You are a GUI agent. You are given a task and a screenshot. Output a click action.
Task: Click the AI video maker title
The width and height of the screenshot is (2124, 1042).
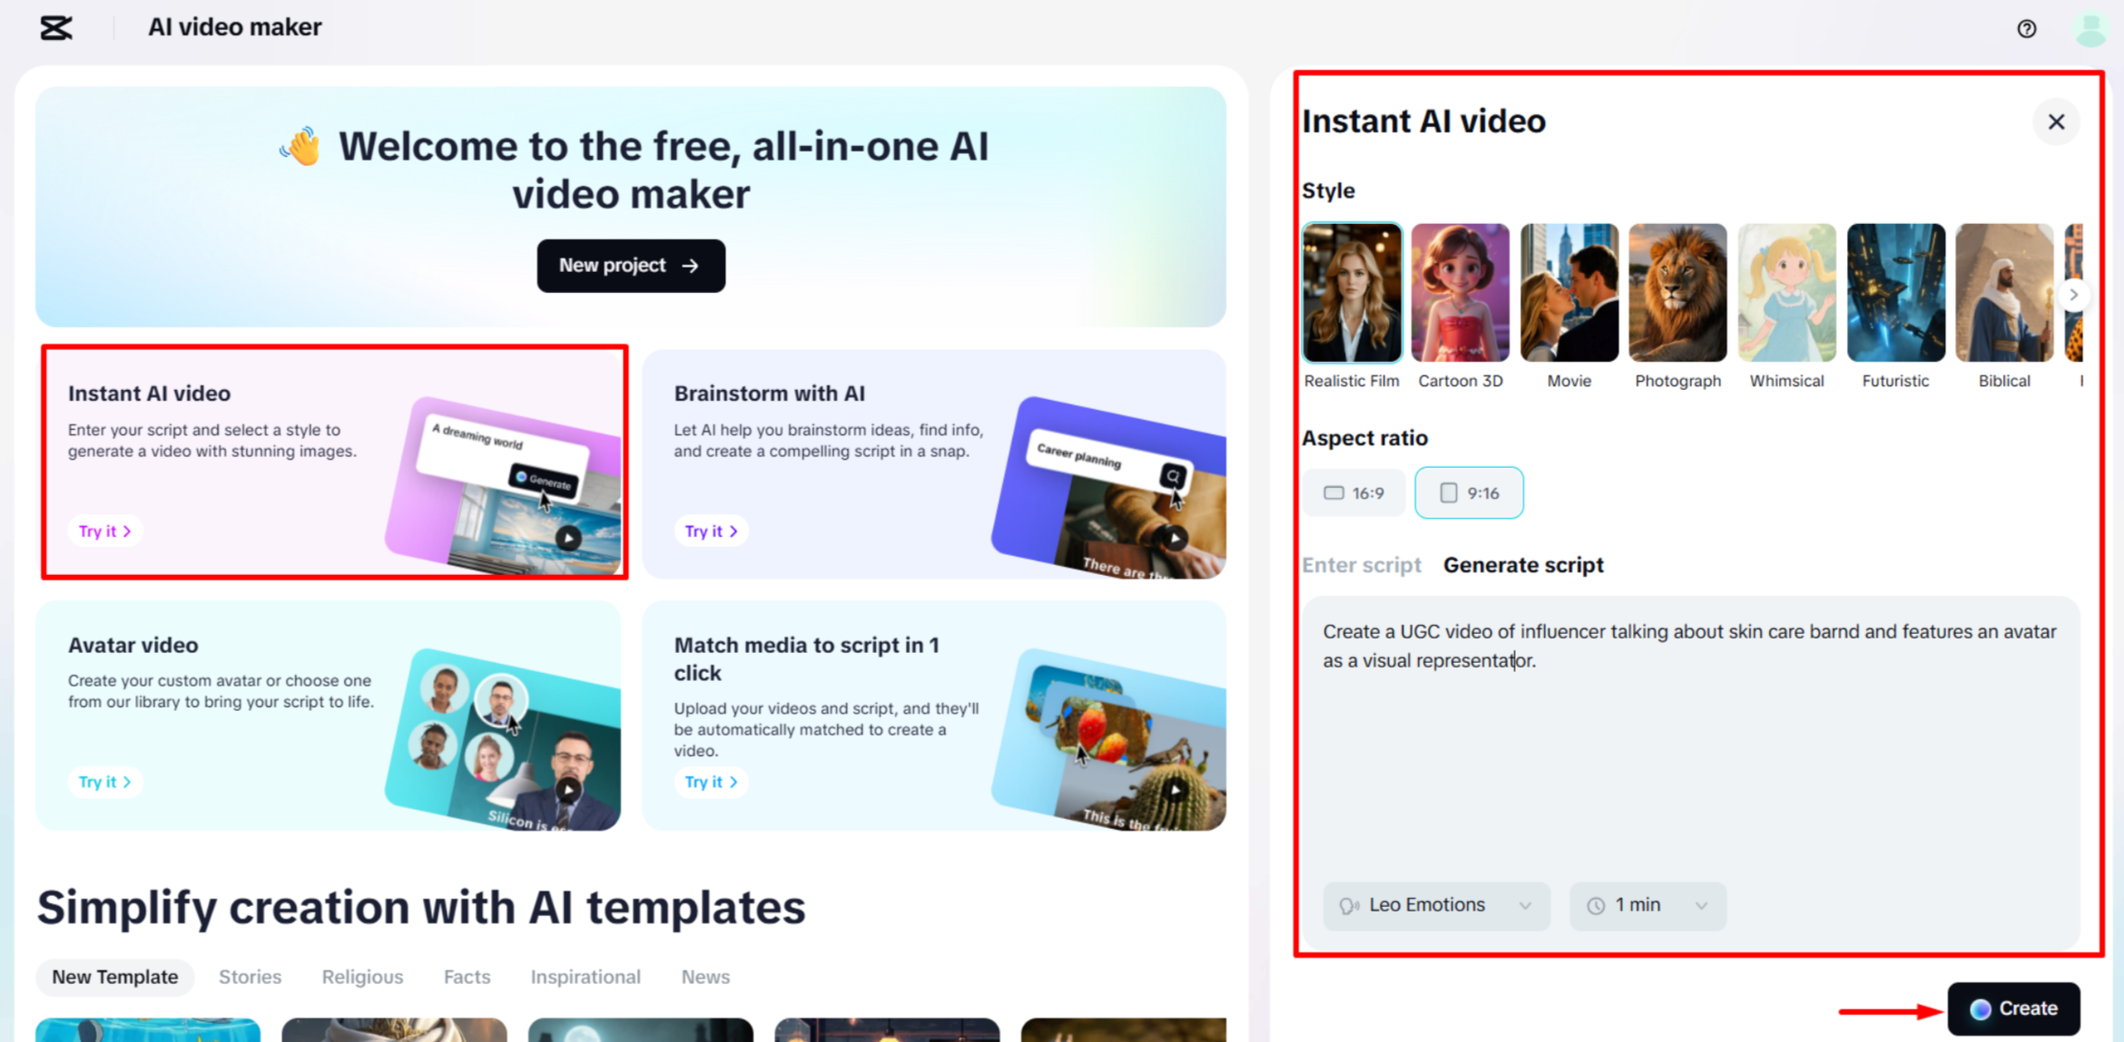234,27
